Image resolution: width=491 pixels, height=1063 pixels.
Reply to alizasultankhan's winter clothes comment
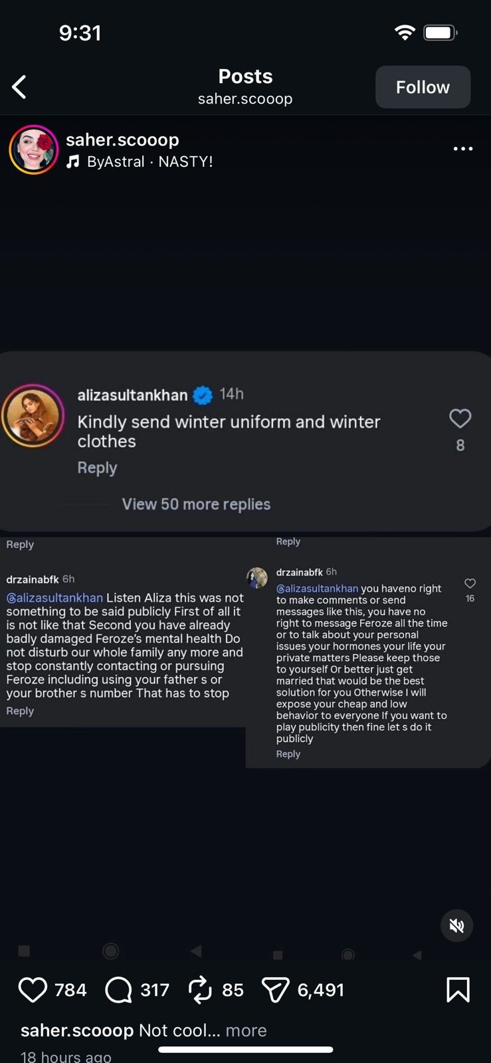[x=97, y=468]
